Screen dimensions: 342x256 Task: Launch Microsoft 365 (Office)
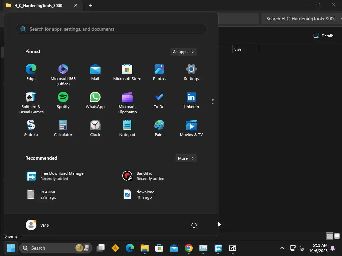63,75
